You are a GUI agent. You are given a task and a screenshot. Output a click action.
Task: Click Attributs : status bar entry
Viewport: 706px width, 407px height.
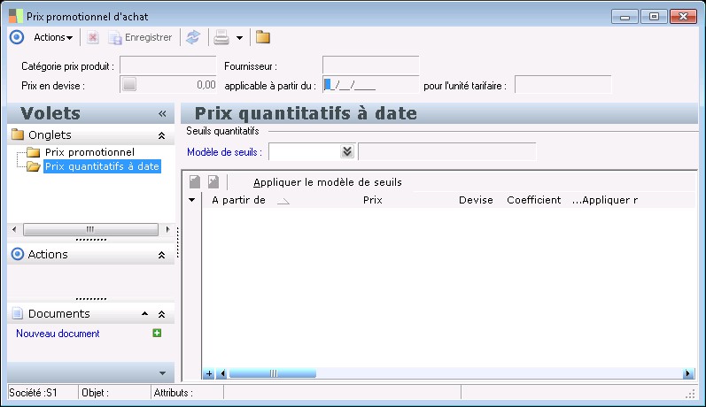click(174, 393)
